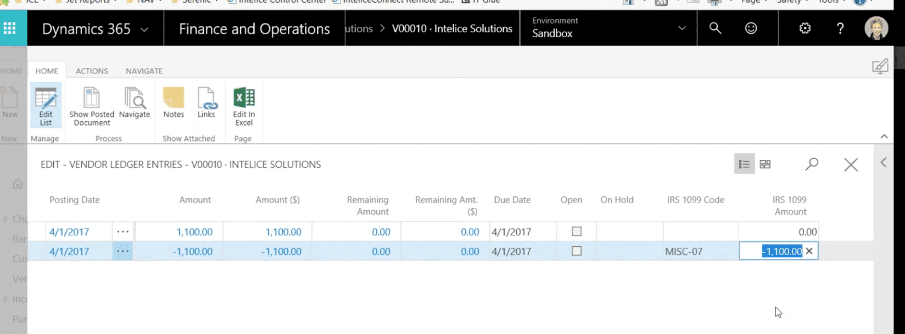Screen dimensions: 905x334
Task: Click the breadcrumb V00010 Intelice Solutions
Action: tap(452, 29)
